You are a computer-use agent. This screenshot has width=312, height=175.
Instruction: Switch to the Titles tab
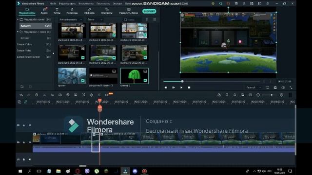(57, 11)
